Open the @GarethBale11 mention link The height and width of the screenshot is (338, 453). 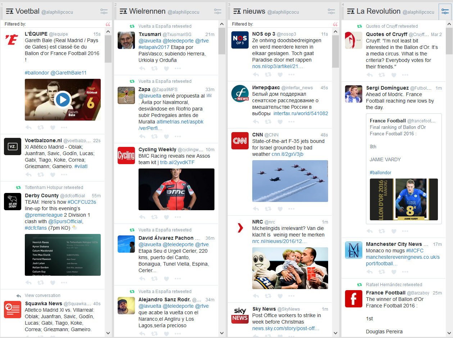pos(68,73)
